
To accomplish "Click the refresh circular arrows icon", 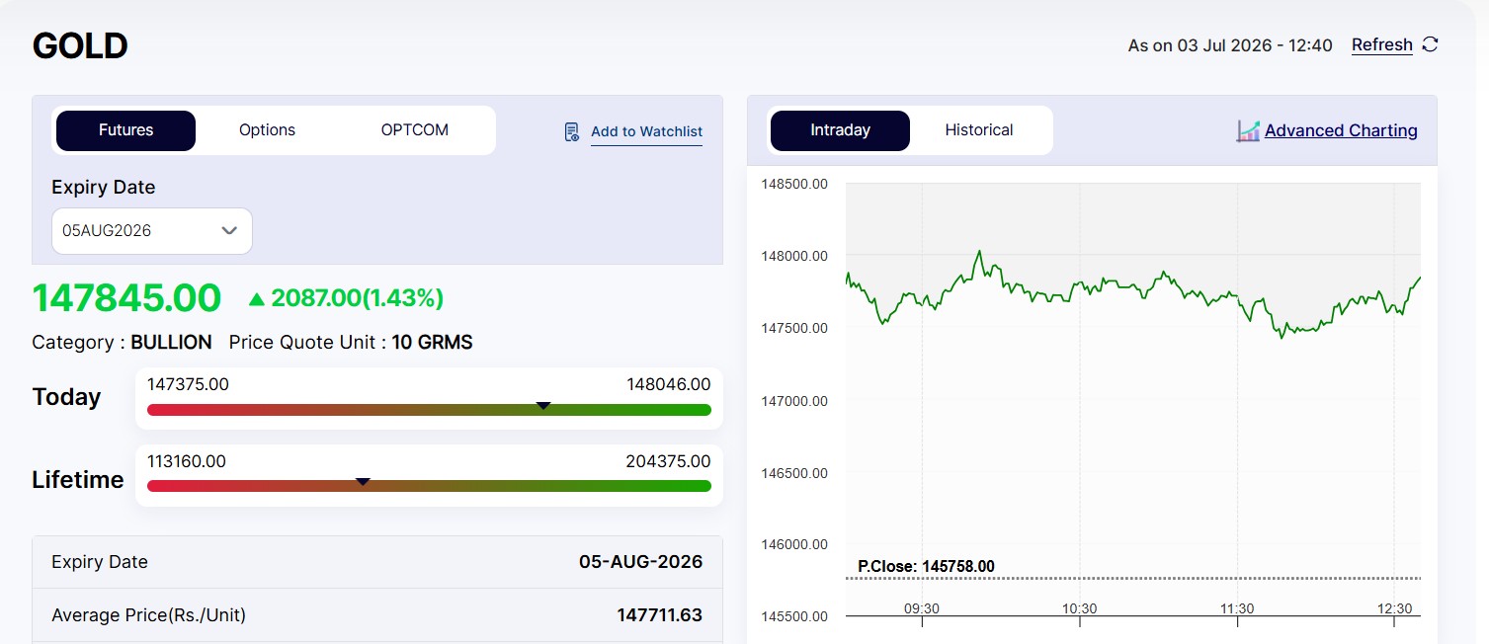I will pyautogui.click(x=1430, y=44).
